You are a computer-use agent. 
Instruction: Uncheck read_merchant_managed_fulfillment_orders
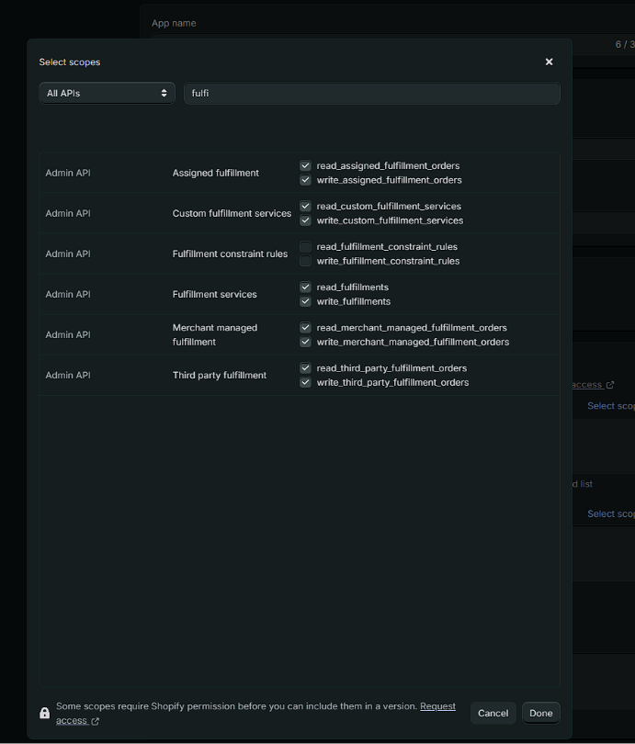click(304, 327)
